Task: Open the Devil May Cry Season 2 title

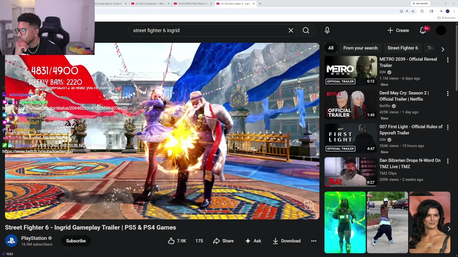Action: tap(404, 96)
